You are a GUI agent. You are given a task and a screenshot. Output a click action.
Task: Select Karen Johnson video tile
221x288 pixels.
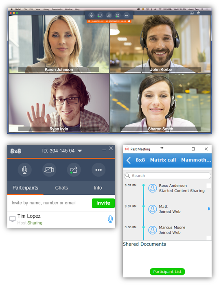point(59,44)
